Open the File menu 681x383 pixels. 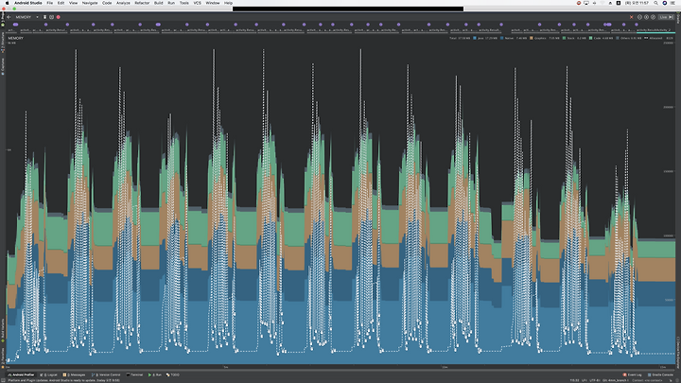[x=50, y=3]
